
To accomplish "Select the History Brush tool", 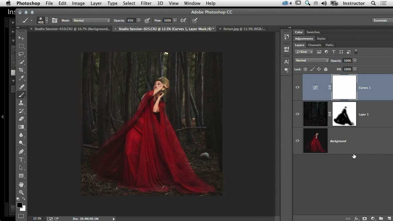I will coord(21,111).
